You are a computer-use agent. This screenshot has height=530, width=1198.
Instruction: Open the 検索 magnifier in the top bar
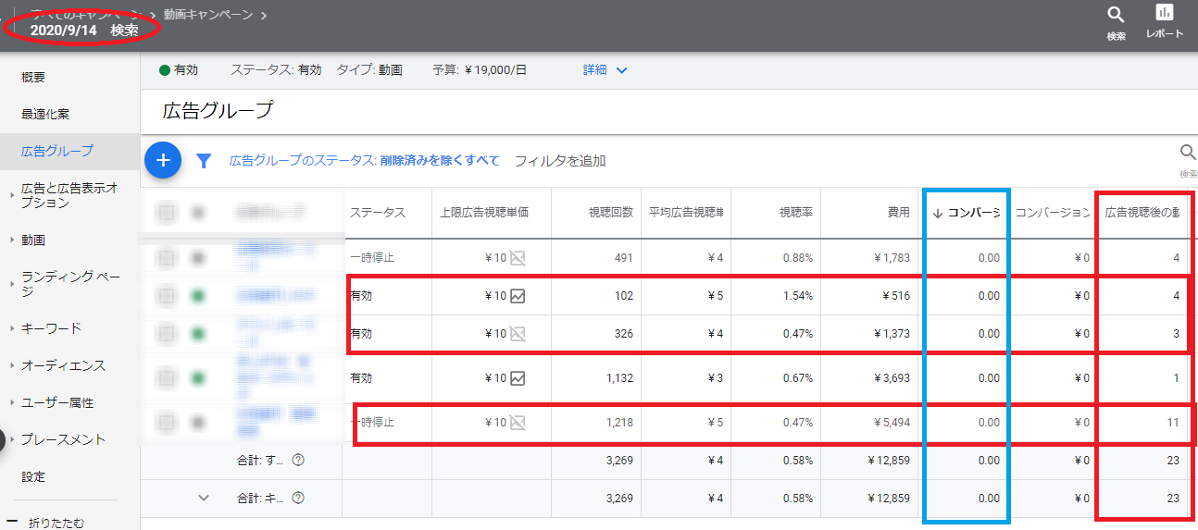(1116, 15)
